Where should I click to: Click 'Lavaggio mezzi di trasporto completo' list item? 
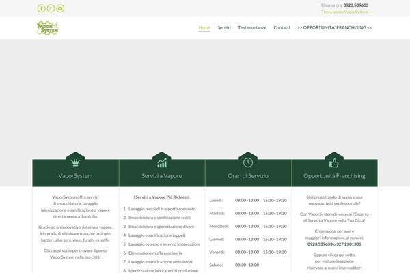[x=162, y=209]
